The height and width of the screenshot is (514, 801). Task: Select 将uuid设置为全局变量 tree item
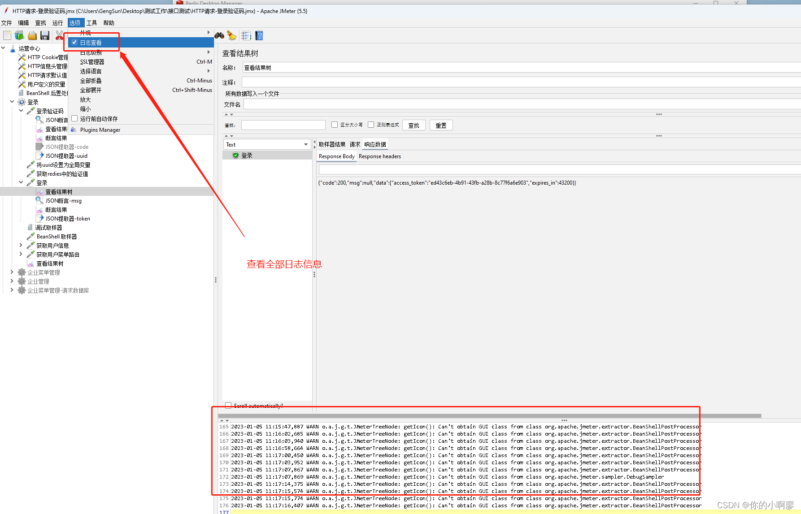click(x=63, y=165)
